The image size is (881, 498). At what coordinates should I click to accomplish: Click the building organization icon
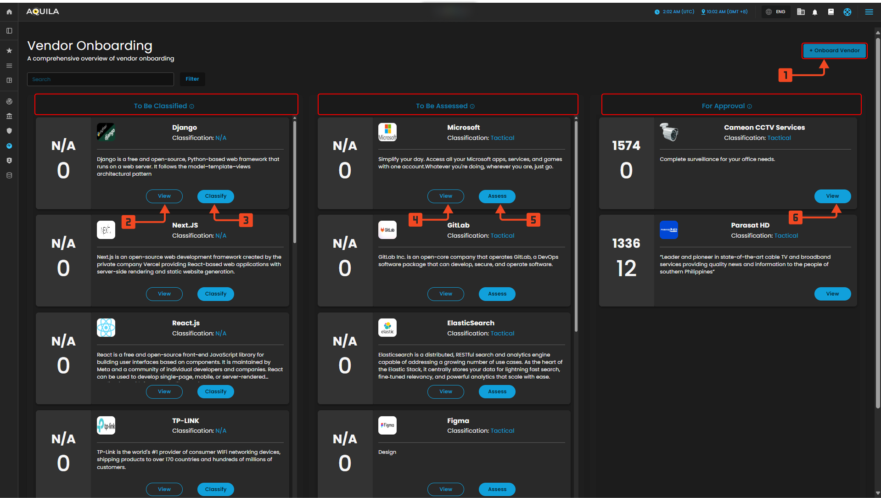(x=801, y=12)
